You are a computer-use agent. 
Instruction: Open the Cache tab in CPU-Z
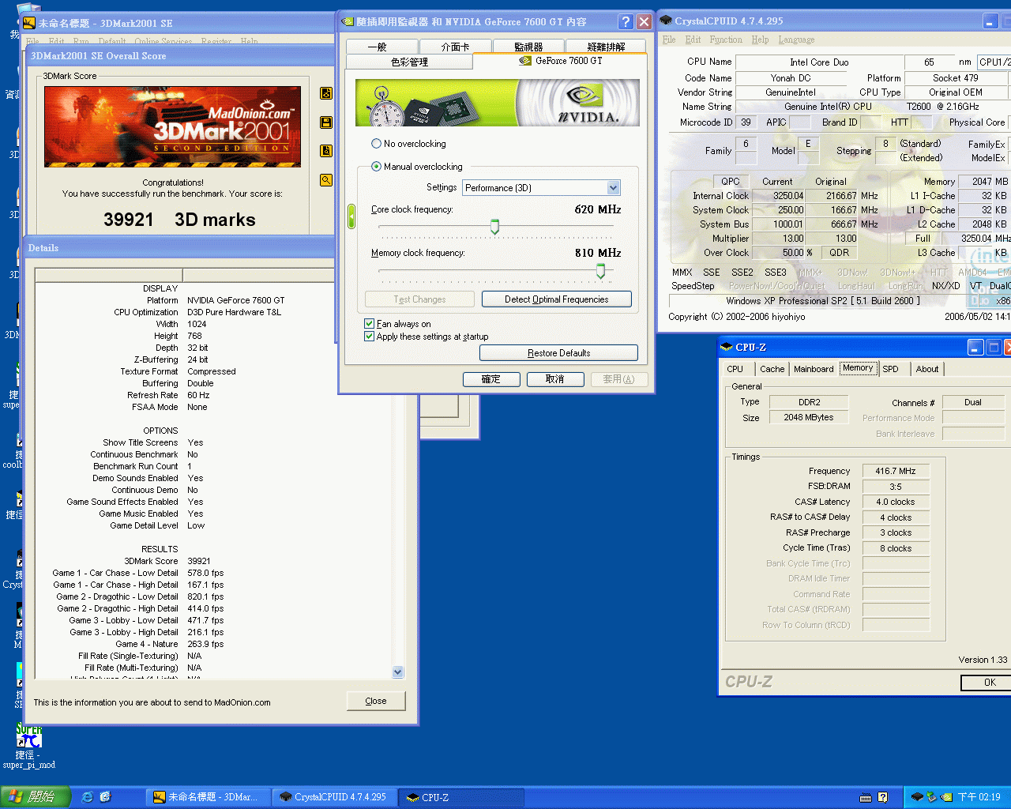pos(772,369)
